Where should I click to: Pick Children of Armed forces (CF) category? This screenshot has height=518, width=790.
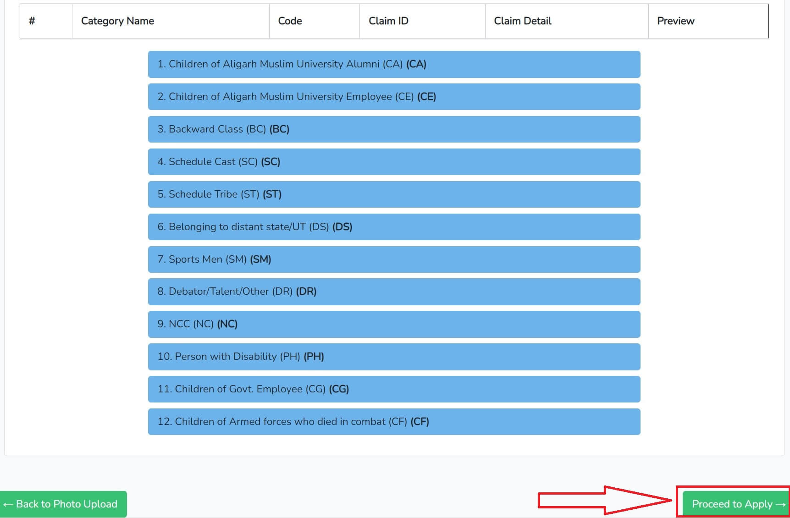pyautogui.click(x=394, y=422)
